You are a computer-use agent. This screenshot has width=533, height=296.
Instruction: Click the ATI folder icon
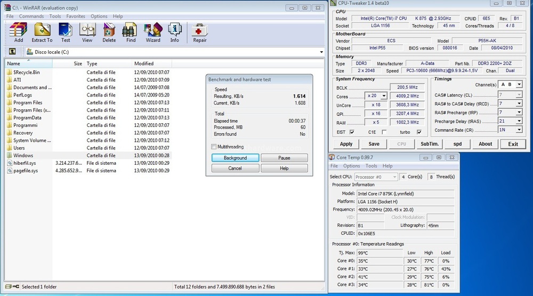(9, 79)
